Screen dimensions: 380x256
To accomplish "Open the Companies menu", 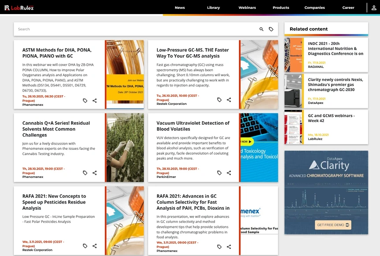I will tap(315, 8).
